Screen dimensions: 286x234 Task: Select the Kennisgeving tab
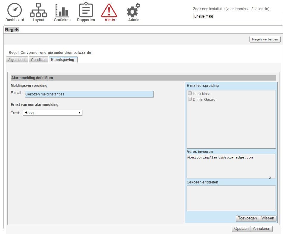(x=63, y=59)
